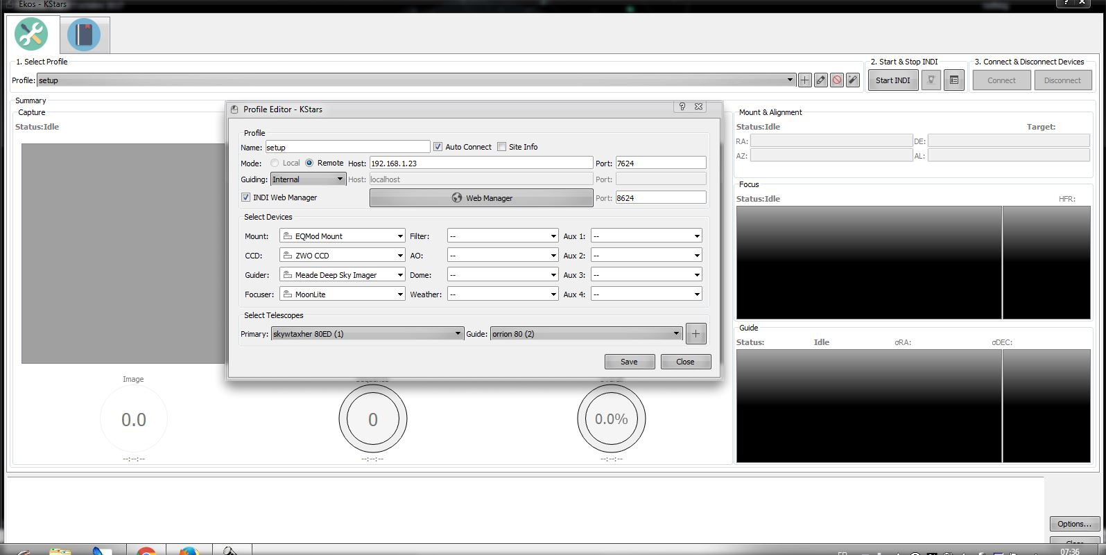Open the Chrome icon in the taskbar
Image resolution: width=1106 pixels, height=555 pixels.
146,552
